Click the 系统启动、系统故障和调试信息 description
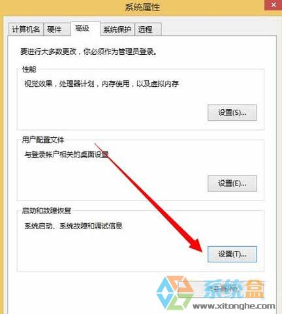This screenshot has width=282, height=314. click(x=73, y=226)
